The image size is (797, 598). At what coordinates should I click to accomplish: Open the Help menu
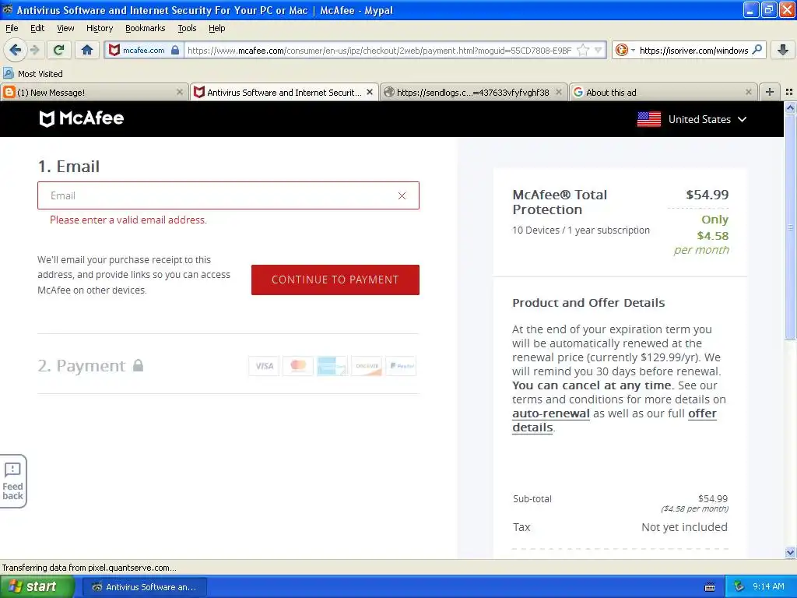coord(216,28)
